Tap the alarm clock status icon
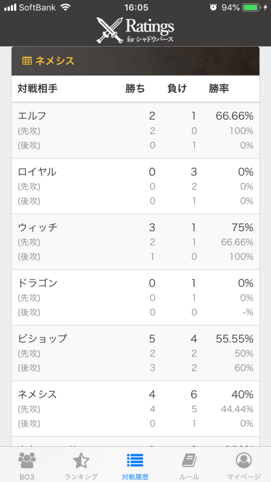 [x=213, y=8]
